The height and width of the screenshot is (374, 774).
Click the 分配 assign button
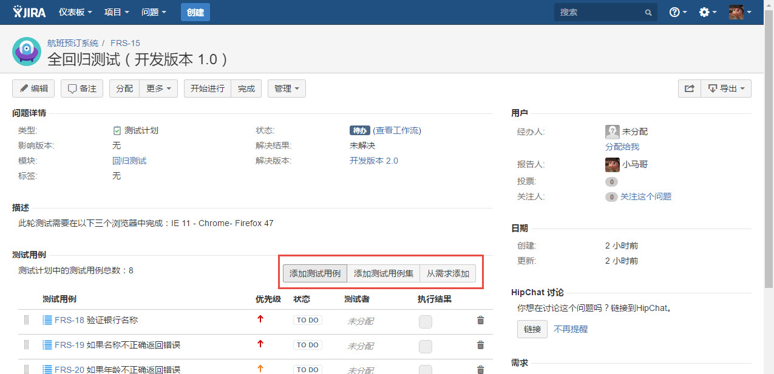pyautogui.click(x=124, y=88)
